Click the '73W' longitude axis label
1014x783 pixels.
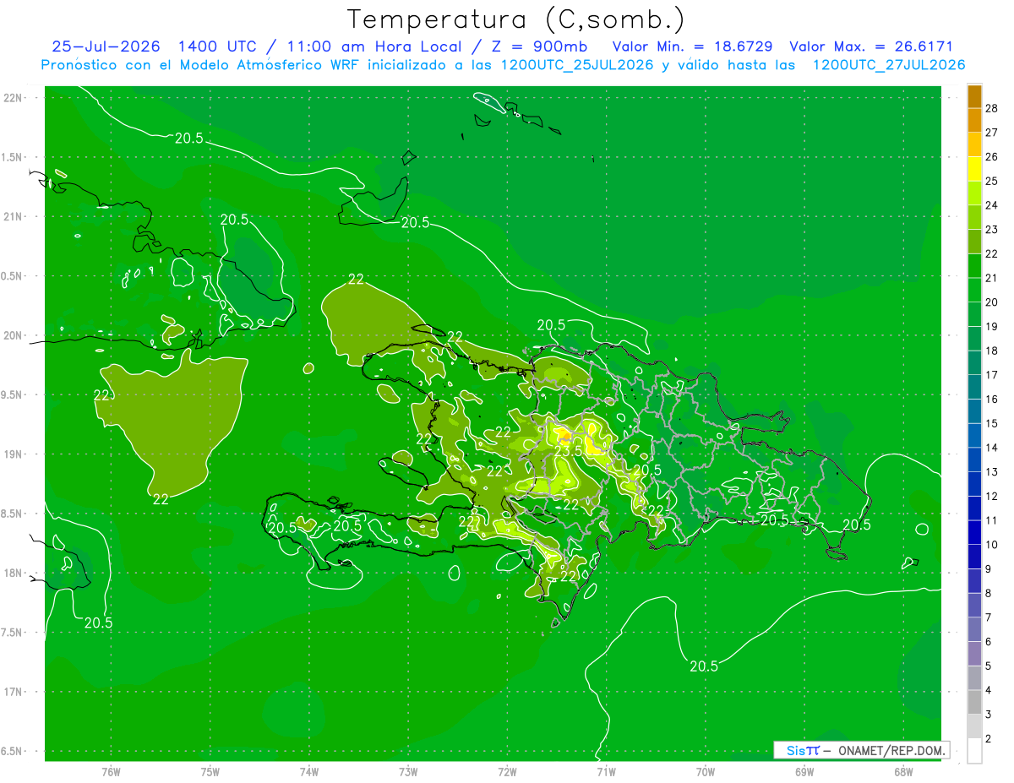tap(408, 772)
